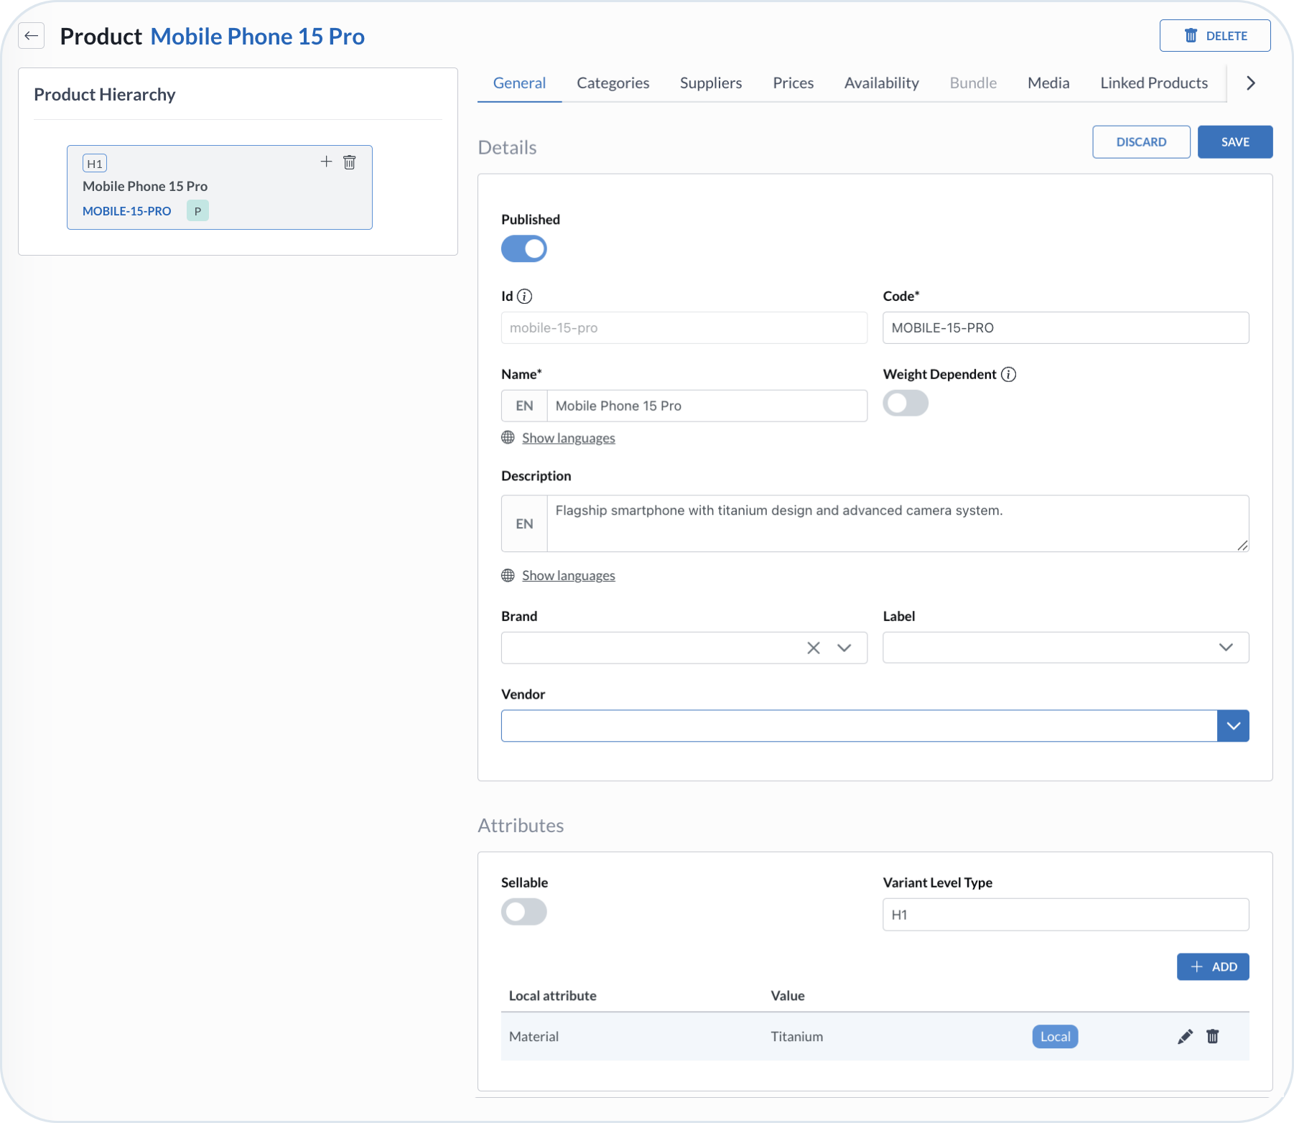Click the Material attribute name cell

point(534,1037)
